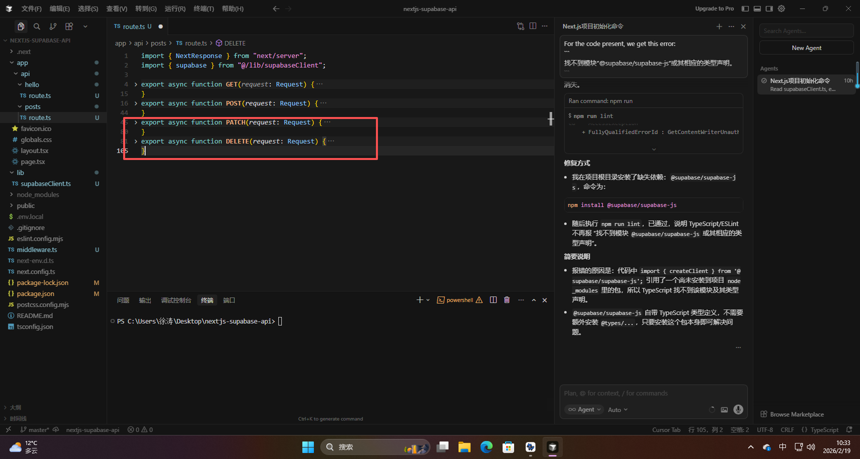Go back with the navigation arrow

[276, 8]
